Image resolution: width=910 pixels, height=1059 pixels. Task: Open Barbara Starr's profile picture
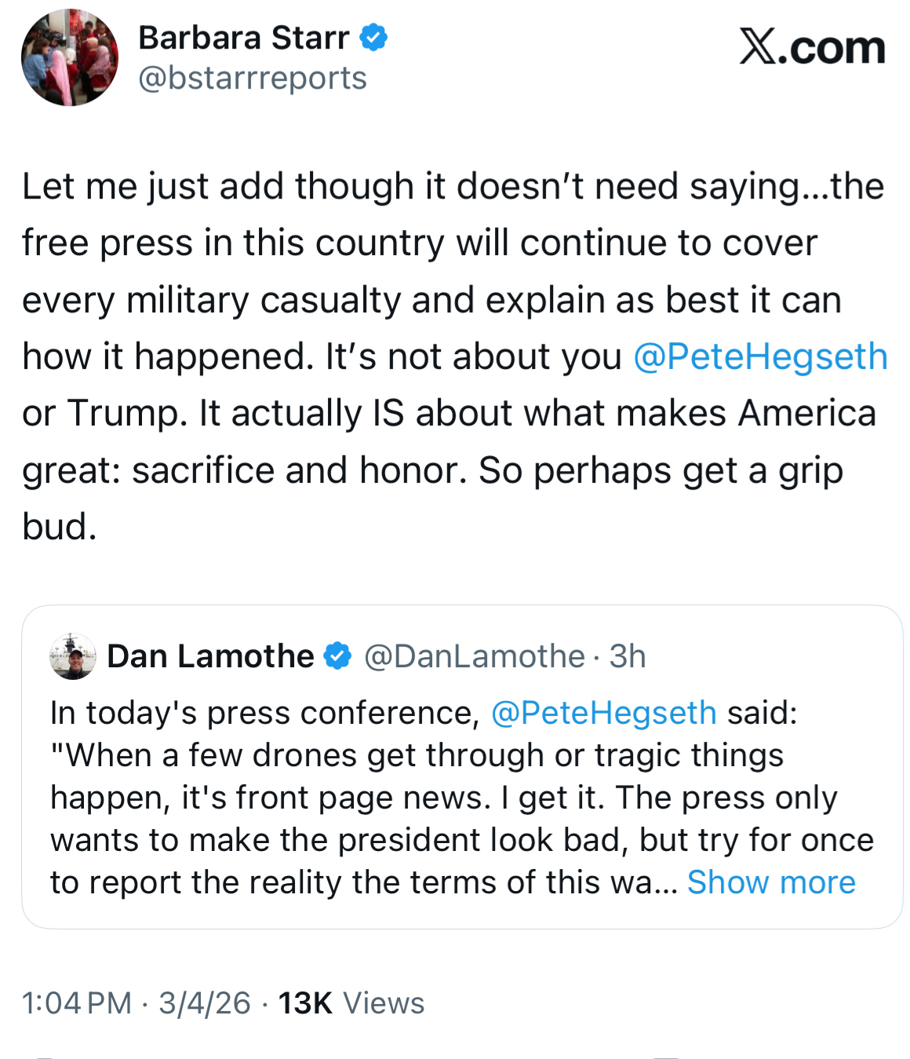point(70,58)
